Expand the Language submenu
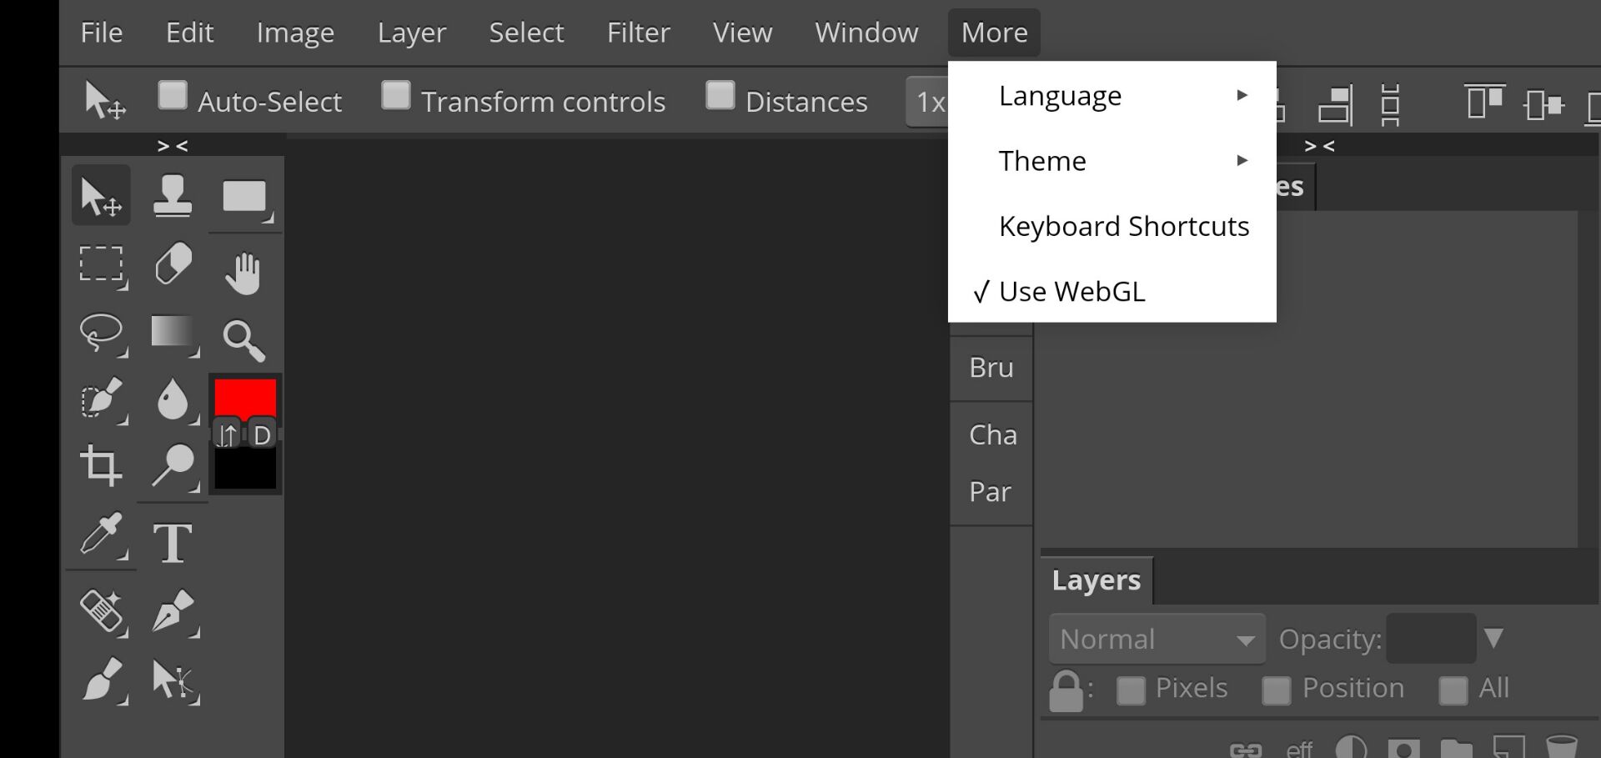Screen dimensions: 1601x758 click(1112, 95)
